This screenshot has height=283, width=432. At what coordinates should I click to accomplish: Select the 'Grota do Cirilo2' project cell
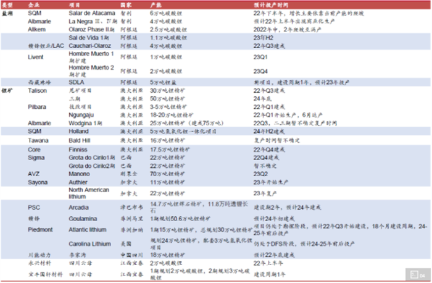pos(92,166)
